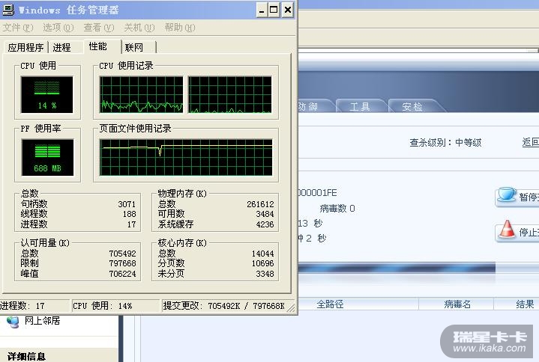Click the 限制 value 797668
This screenshot has width=539, height=362.
point(122,263)
